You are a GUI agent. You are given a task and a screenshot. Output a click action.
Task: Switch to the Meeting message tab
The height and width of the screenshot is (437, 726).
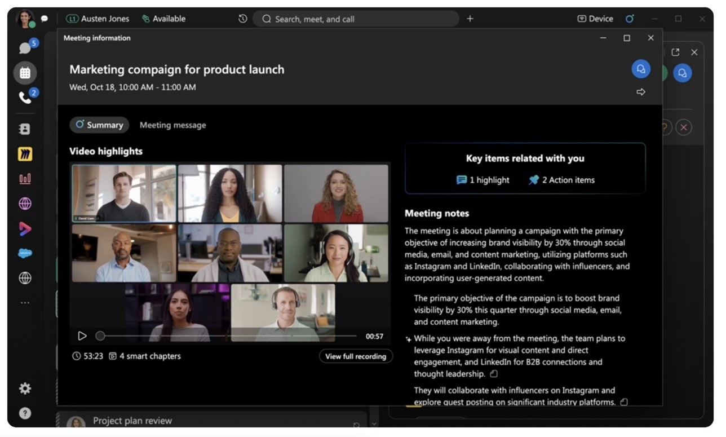click(x=172, y=125)
